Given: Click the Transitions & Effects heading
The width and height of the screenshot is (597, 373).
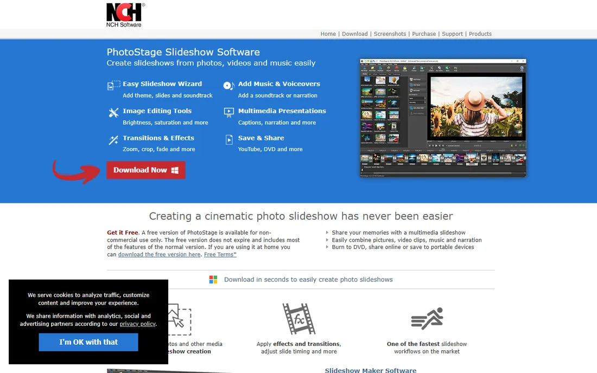Looking at the screenshot, I should pyautogui.click(x=158, y=138).
